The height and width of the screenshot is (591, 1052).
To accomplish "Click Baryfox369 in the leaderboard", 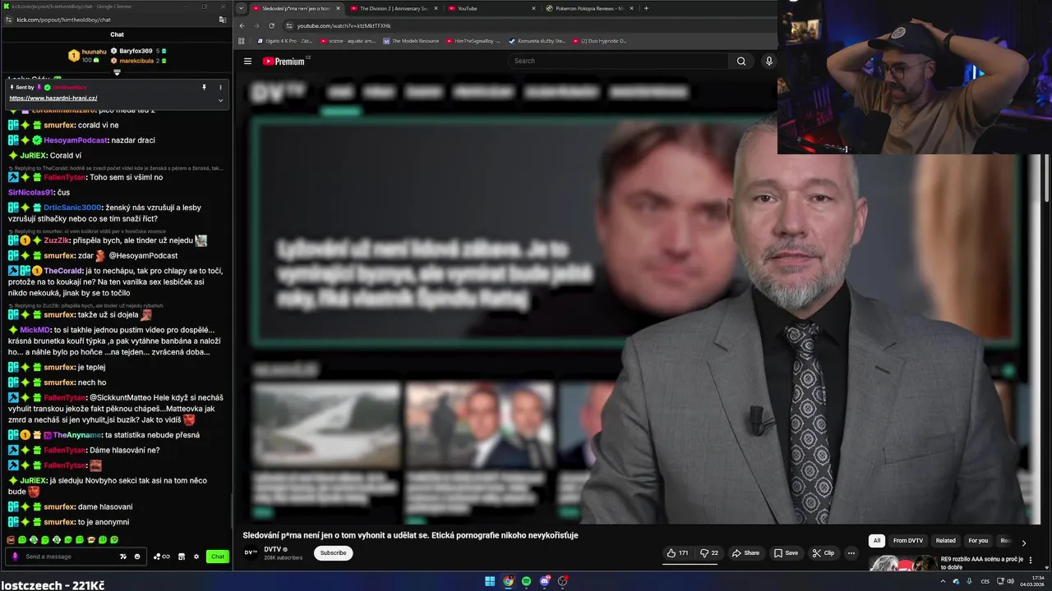I will coord(136,51).
